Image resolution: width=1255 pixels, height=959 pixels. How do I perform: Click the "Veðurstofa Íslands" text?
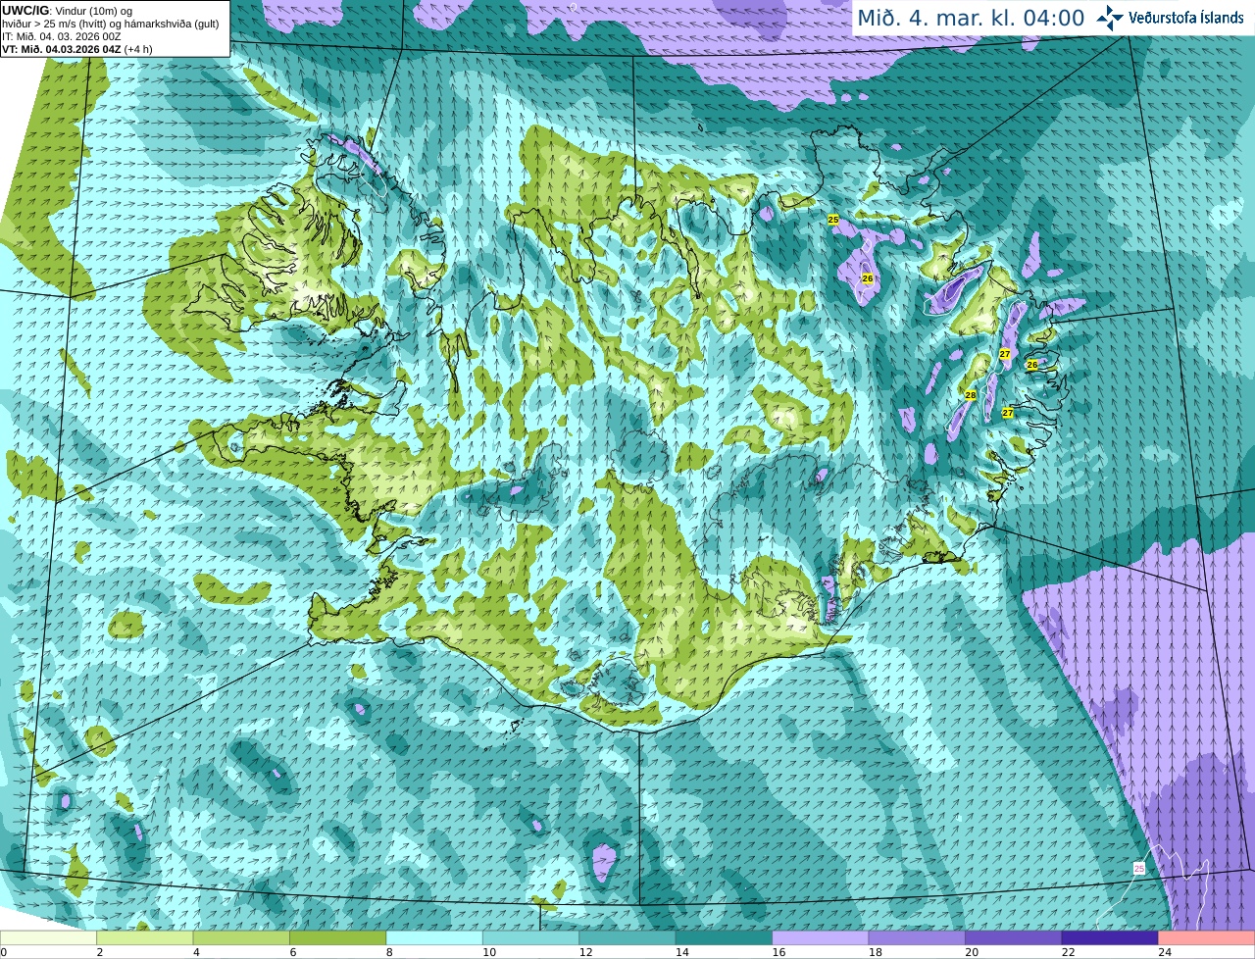tap(1186, 18)
